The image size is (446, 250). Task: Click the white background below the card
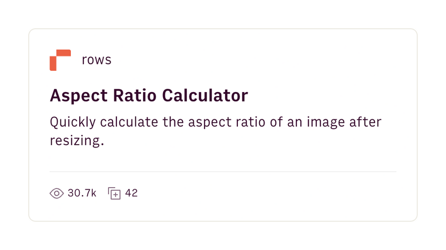pyautogui.click(x=223, y=237)
